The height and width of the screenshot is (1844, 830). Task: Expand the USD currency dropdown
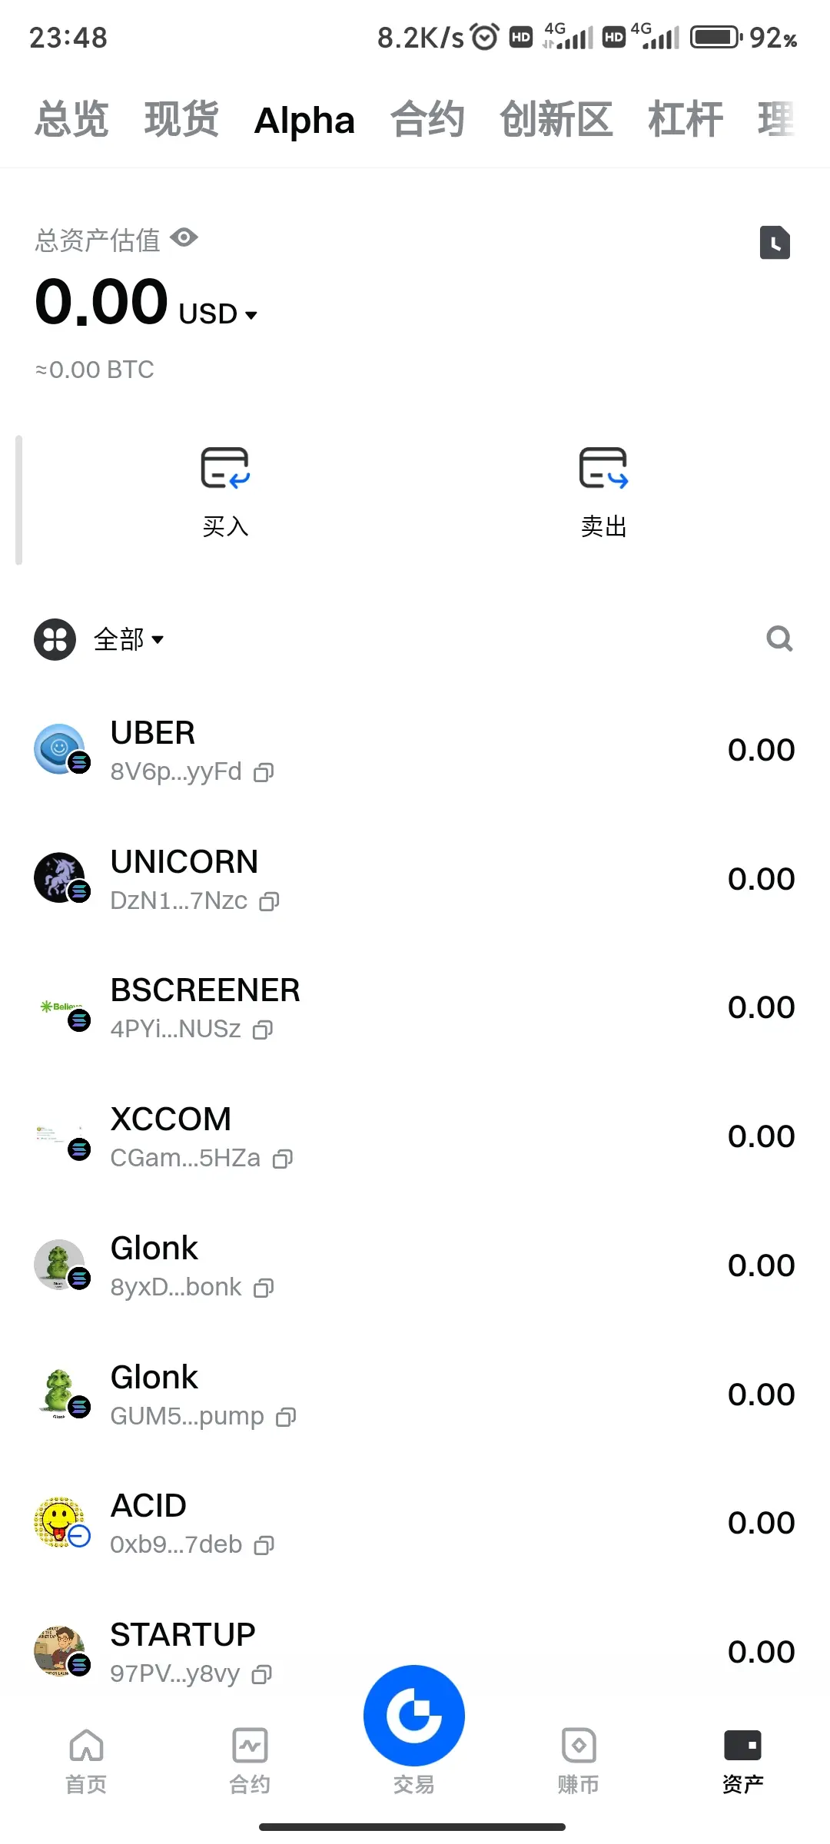[218, 314]
